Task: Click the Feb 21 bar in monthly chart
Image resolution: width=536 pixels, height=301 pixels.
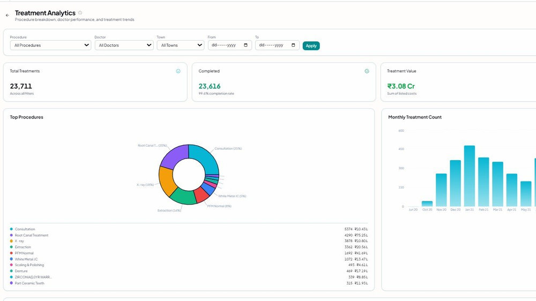Action: (x=483, y=182)
